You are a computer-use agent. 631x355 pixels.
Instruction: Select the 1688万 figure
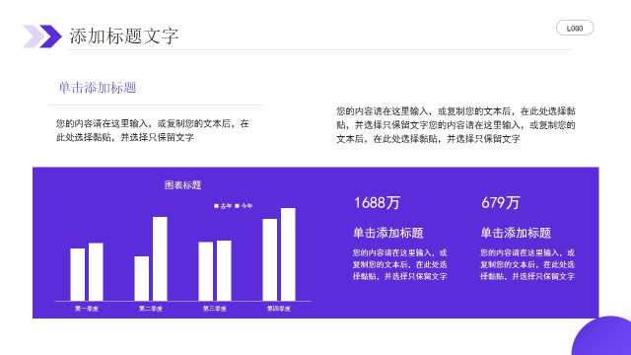[377, 202]
